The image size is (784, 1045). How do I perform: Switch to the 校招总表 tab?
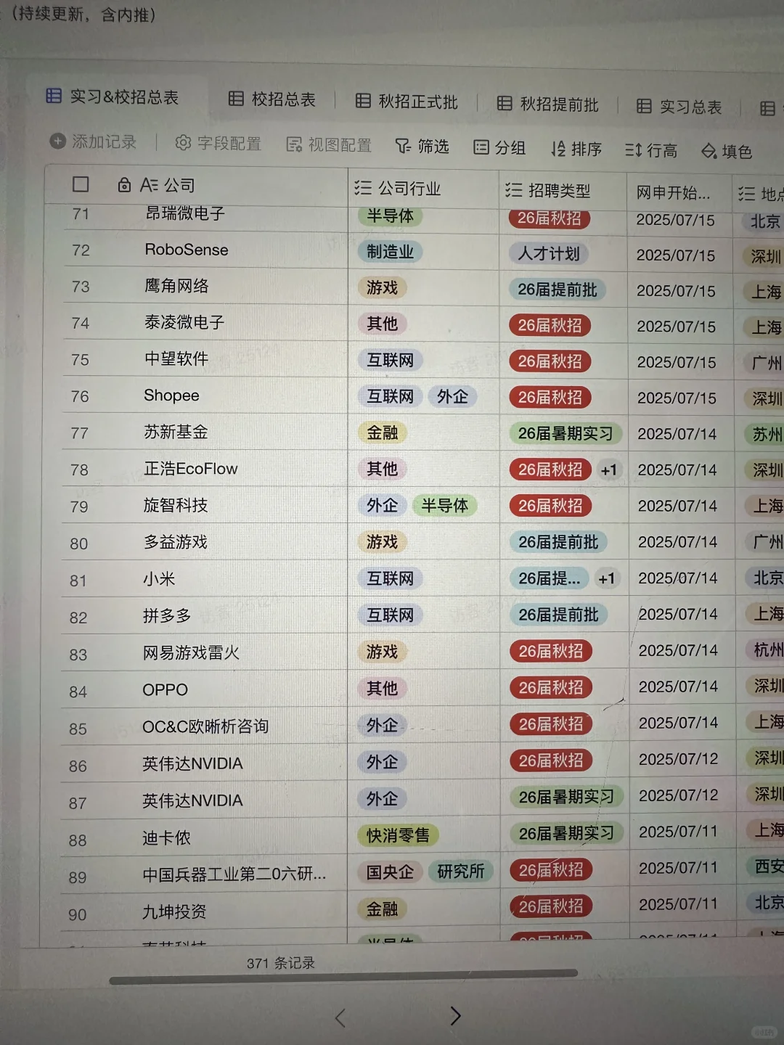271,99
